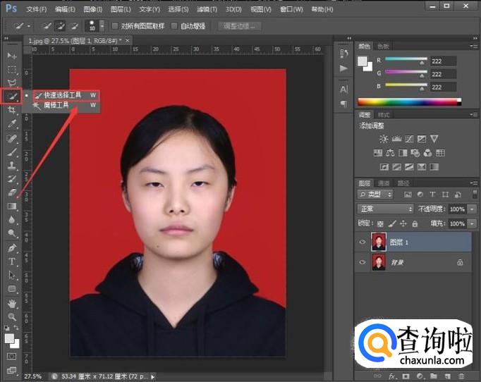This screenshot has height=382, width=481.
Task: Expand the 不透明度 opacity dropdown arrow
Action: coord(470,209)
